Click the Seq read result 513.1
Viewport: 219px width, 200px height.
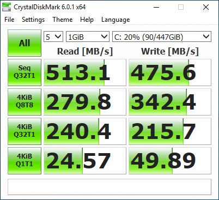pos(85,72)
